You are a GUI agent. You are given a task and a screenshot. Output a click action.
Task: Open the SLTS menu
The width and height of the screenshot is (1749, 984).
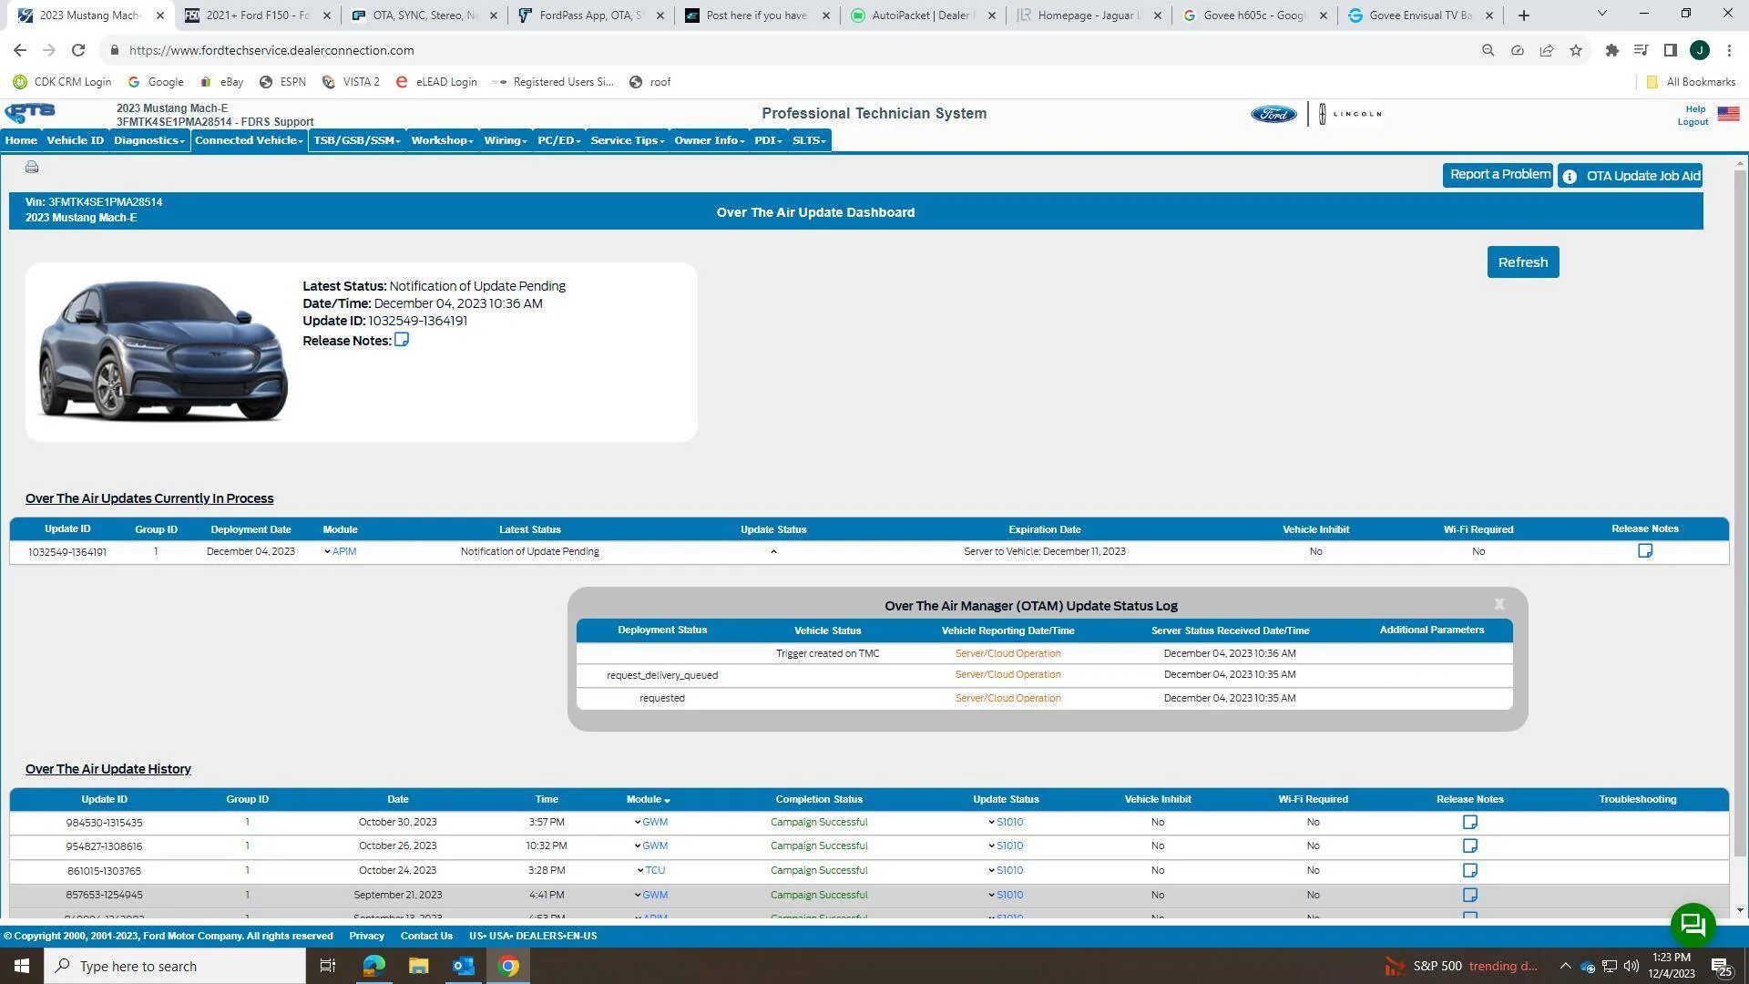pos(809,140)
